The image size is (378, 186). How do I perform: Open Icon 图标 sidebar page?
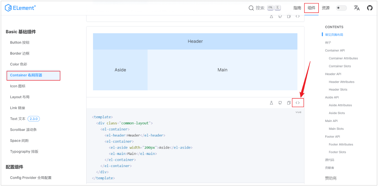click(18, 86)
